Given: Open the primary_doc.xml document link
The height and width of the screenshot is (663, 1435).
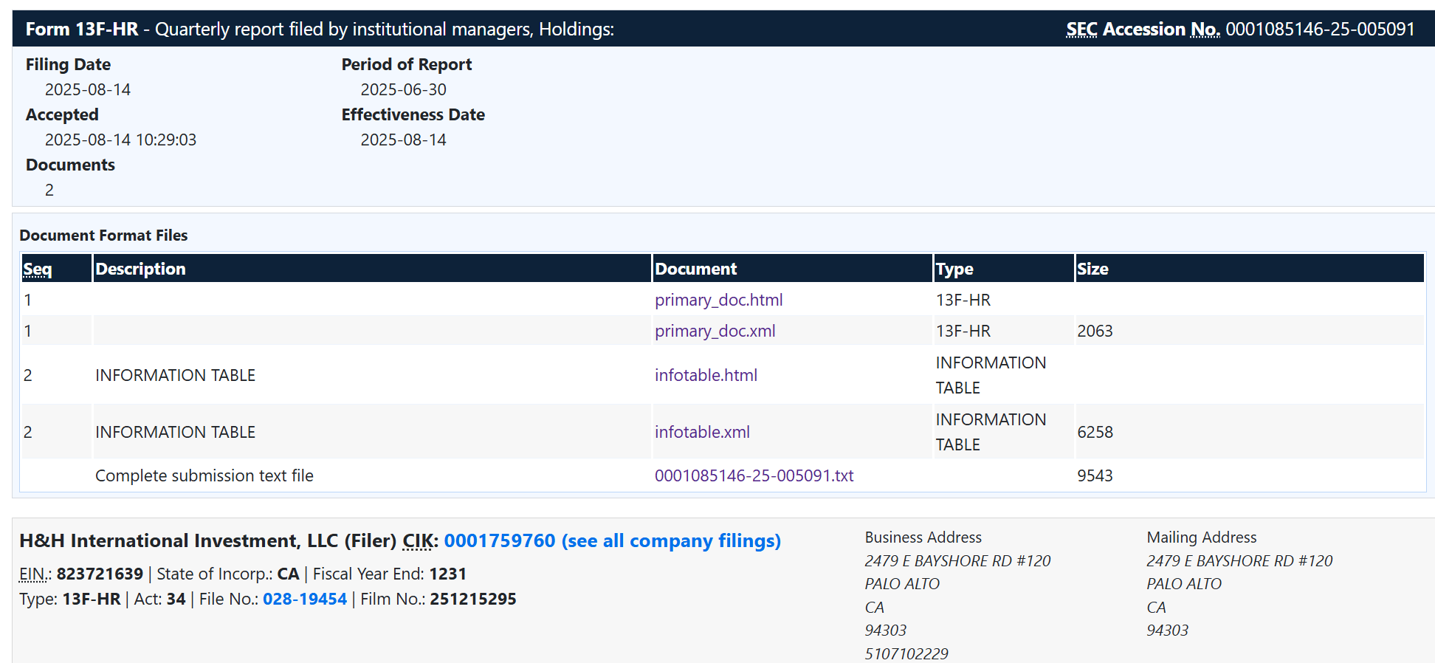Looking at the screenshot, I should [x=715, y=331].
